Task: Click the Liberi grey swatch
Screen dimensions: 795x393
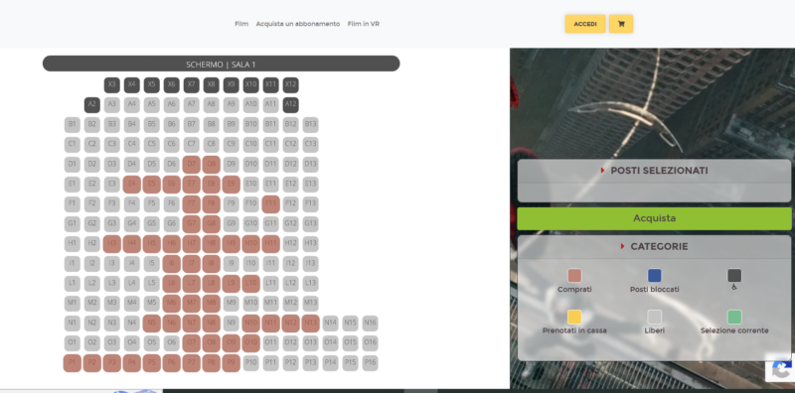Action: (x=655, y=317)
